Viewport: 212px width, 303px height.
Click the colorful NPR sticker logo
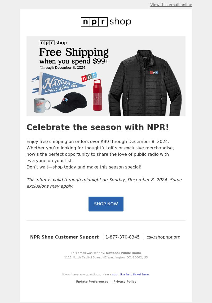coord(89,77)
